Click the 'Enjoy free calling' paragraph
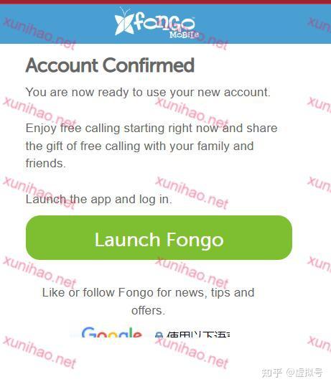 click(x=151, y=146)
